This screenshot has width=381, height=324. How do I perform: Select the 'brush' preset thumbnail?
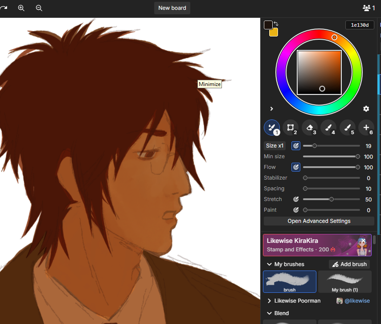click(290, 282)
